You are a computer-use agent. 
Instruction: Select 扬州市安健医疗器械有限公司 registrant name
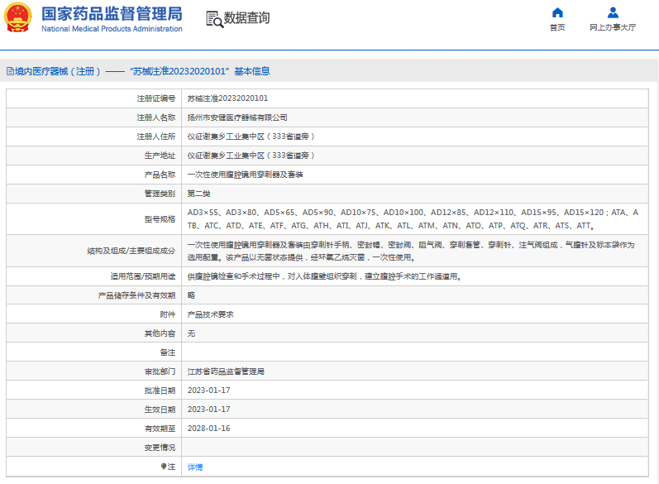[x=237, y=117]
